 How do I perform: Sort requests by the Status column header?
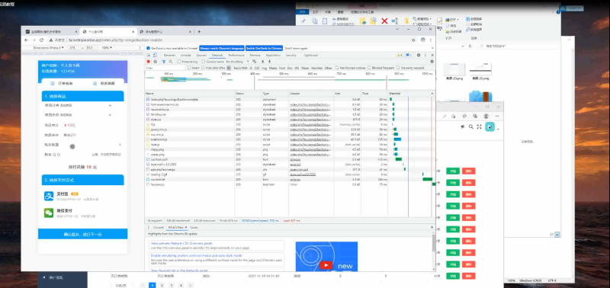[248, 94]
